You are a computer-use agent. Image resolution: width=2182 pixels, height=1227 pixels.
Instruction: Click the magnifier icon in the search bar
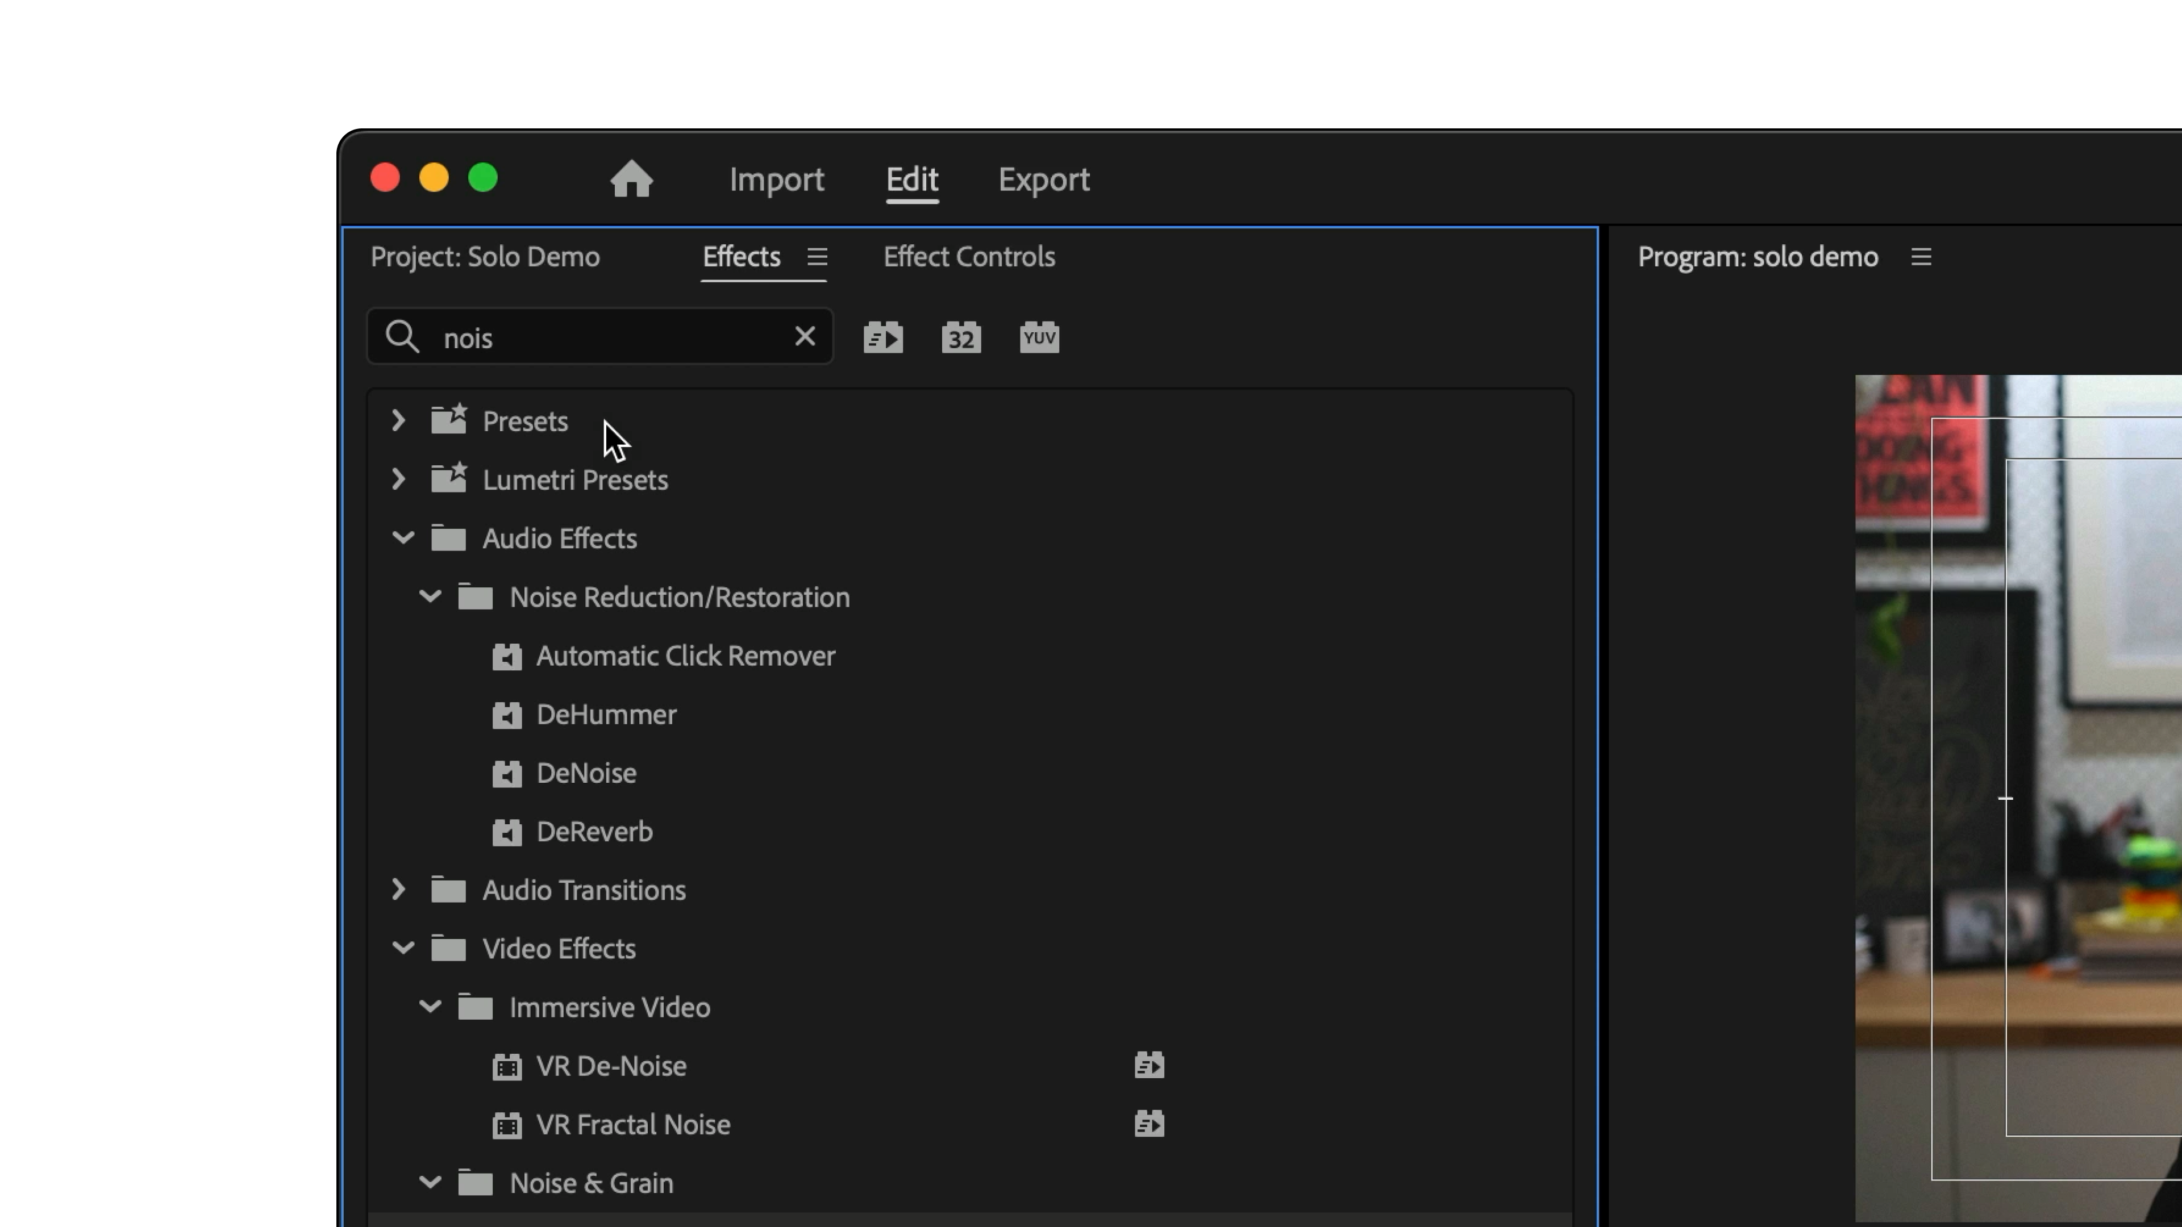pos(402,336)
